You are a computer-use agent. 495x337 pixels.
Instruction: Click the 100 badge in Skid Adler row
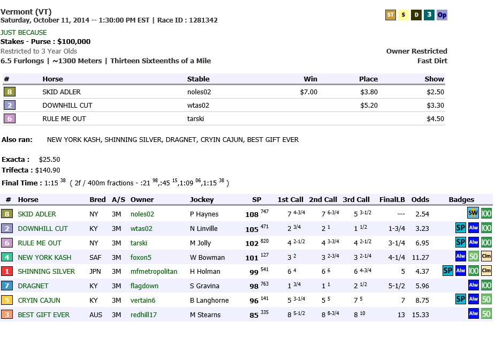tap(486, 213)
